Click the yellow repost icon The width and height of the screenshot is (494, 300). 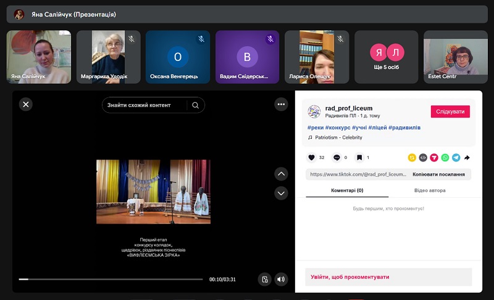pos(412,158)
